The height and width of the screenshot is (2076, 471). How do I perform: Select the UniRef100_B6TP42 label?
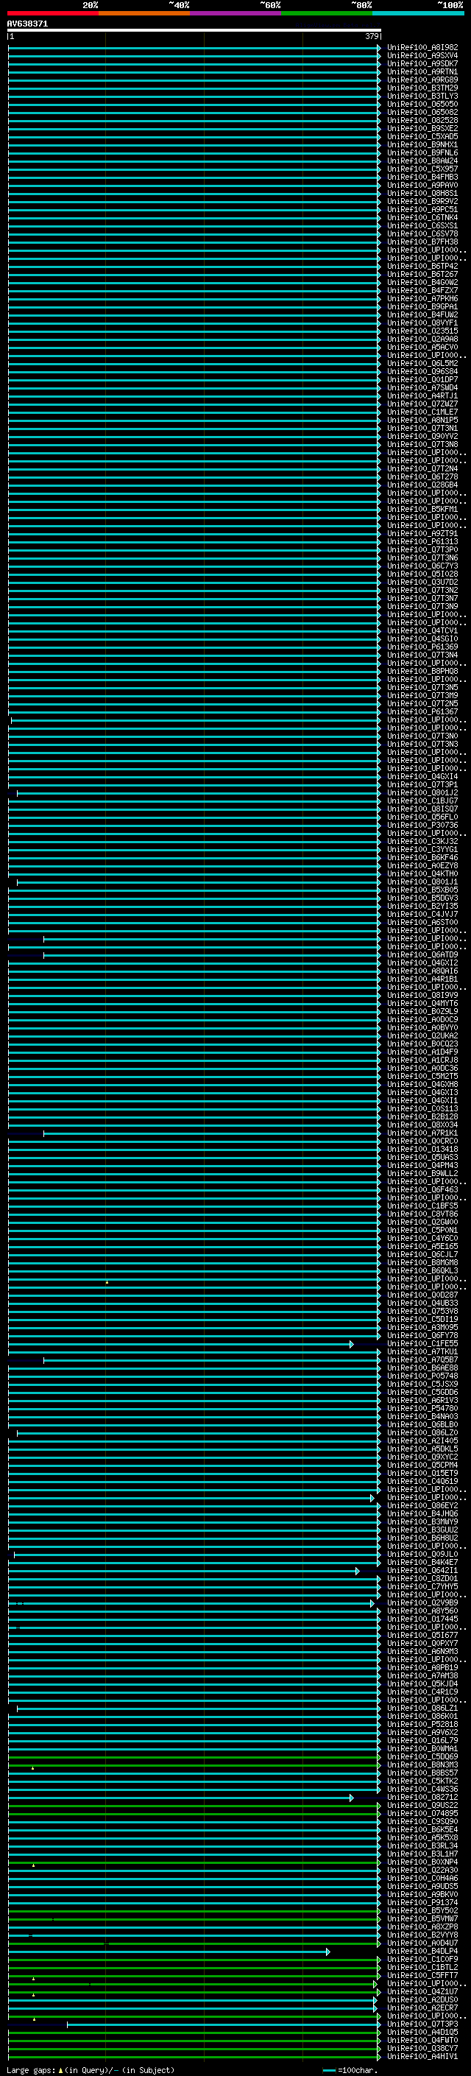coord(422,266)
